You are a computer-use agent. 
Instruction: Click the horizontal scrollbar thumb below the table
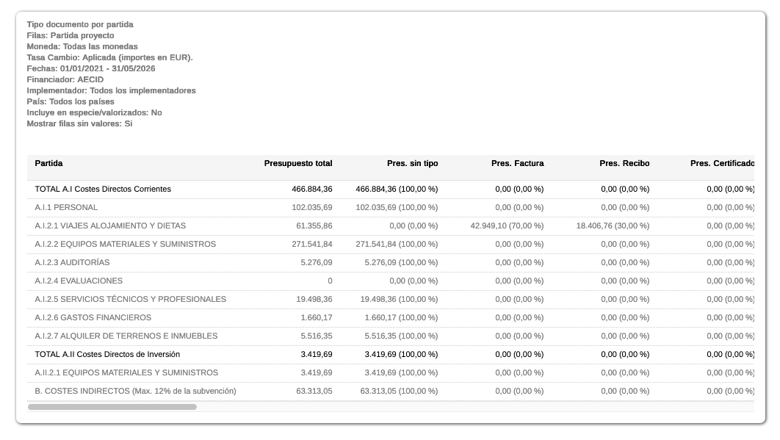[x=112, y=406]
